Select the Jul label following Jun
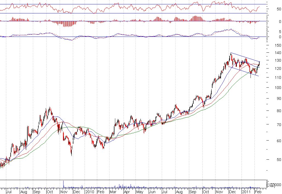 tap(165, 192)
